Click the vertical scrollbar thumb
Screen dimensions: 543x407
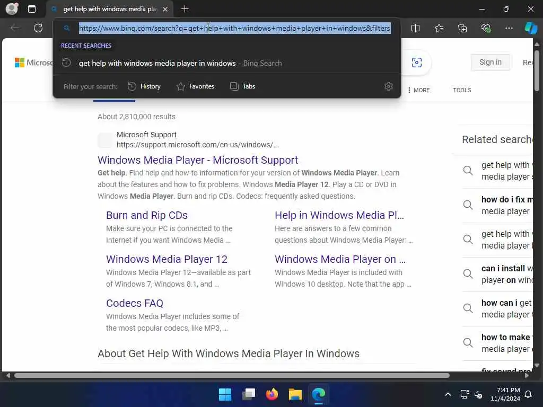(x=537, y=71)
